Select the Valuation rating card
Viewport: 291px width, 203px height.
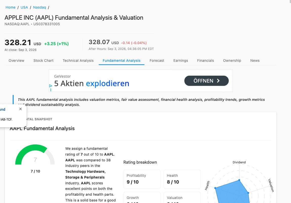(182, 197)
